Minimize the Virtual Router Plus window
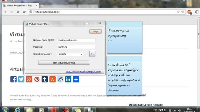The image size is (200, 112). (87, 23)
